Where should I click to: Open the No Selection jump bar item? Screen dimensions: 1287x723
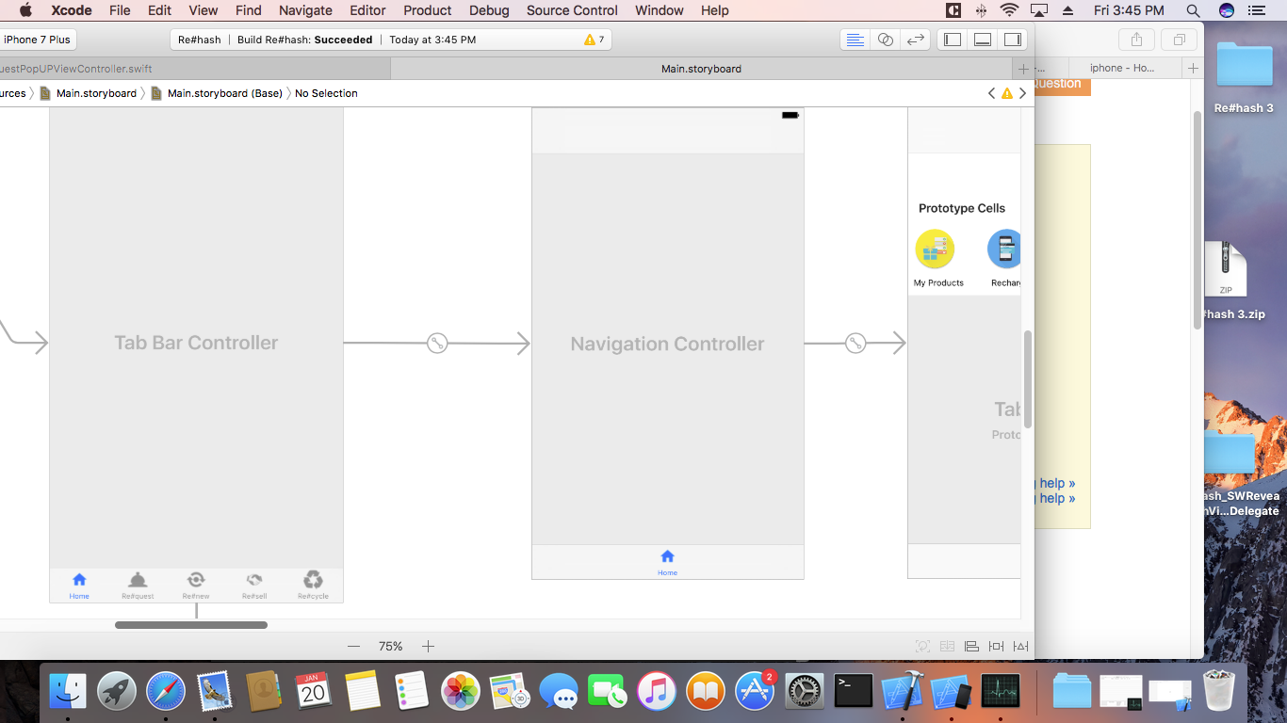point(326,93)
